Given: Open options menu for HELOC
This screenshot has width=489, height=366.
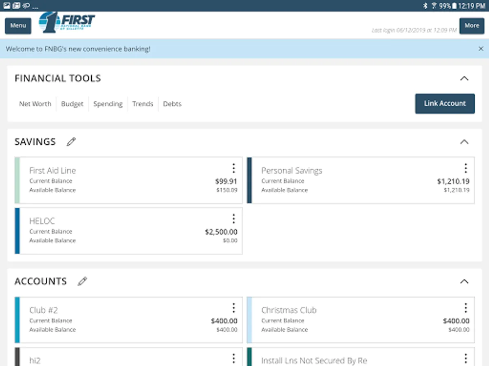Looking at the screenshot, I should point(233,219).
